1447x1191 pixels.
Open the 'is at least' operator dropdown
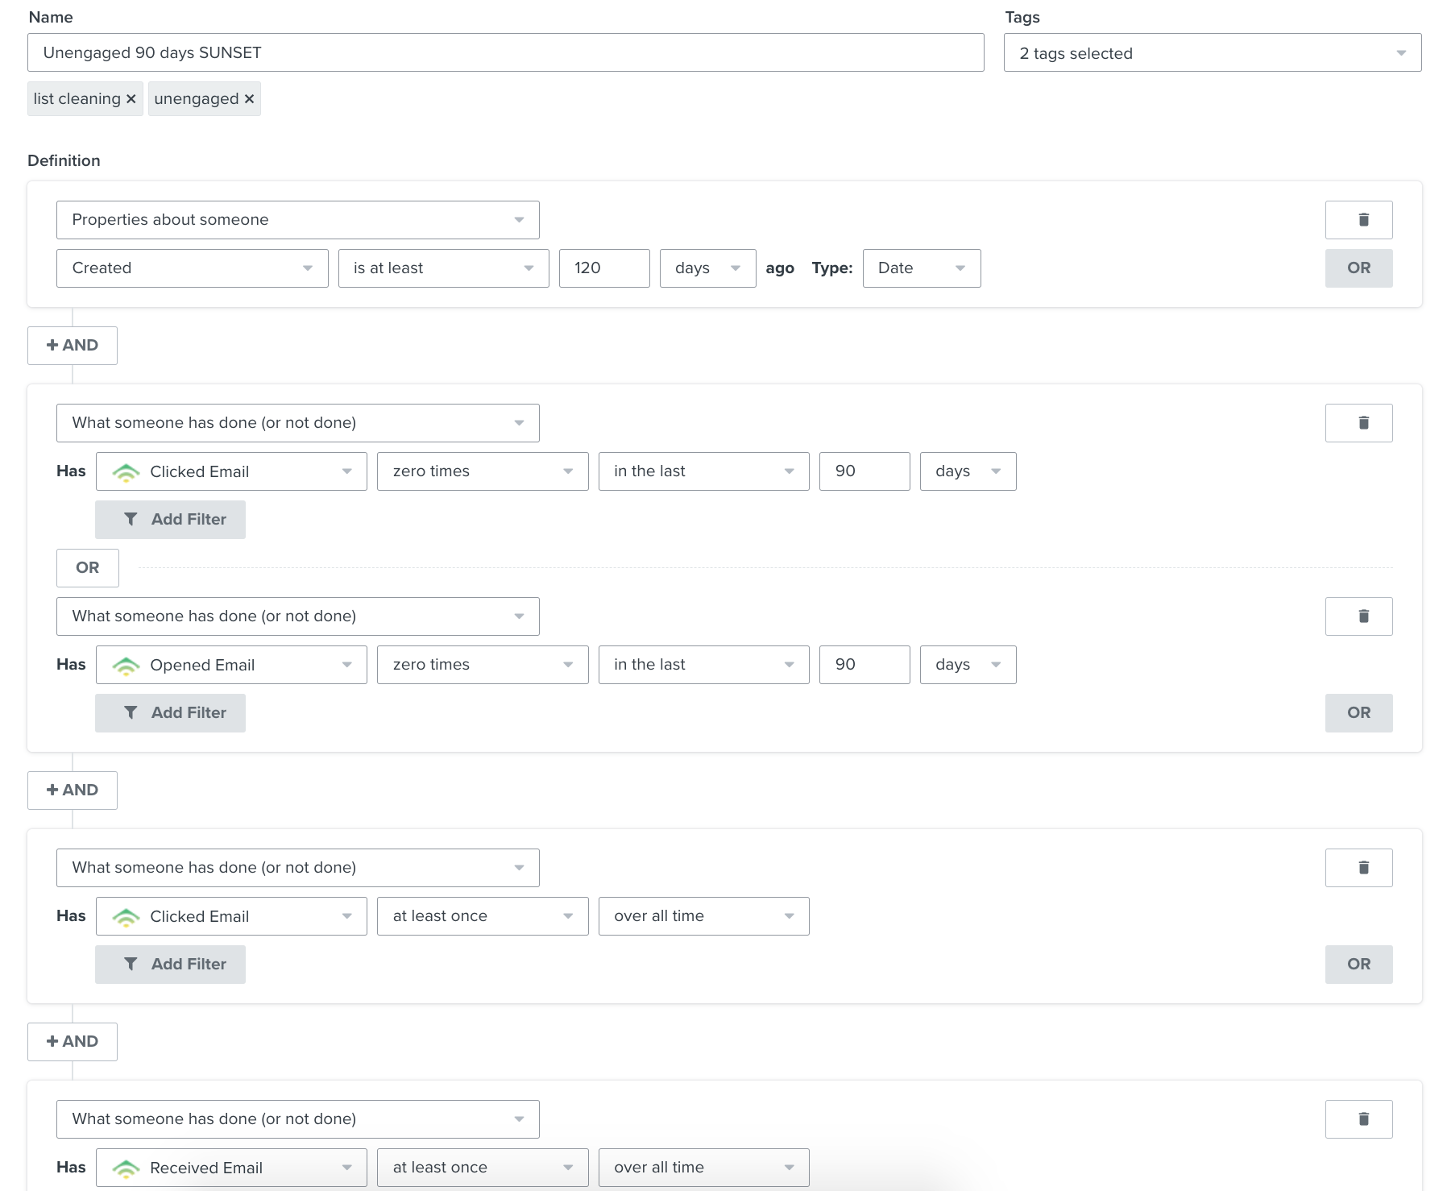click(x=443, y=268)
